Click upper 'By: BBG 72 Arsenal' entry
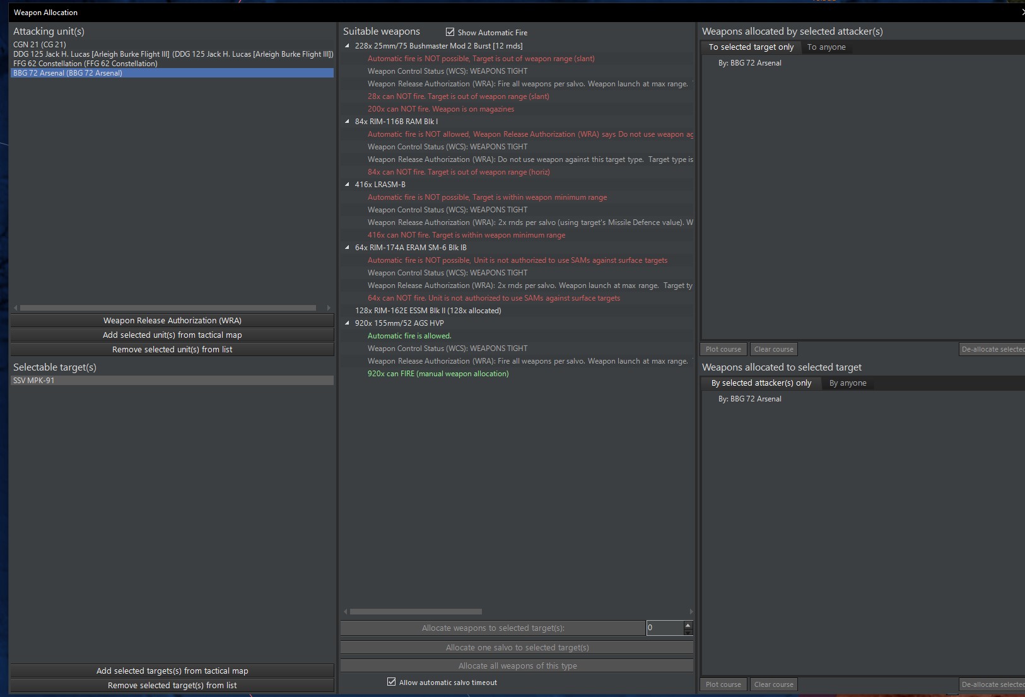 (x=749, y=63)
